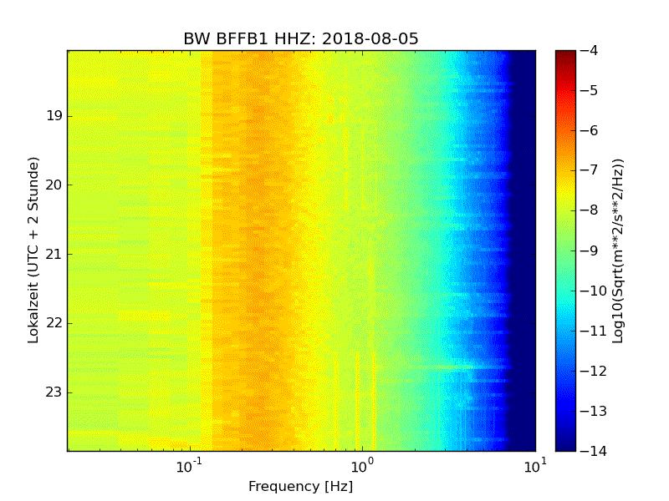
Task: Click the 10^-1 frequency tick label
Action: click(x=189, y=466)
